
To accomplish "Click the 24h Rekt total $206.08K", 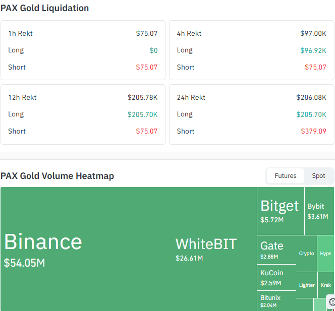I will [x=311, y=97].
